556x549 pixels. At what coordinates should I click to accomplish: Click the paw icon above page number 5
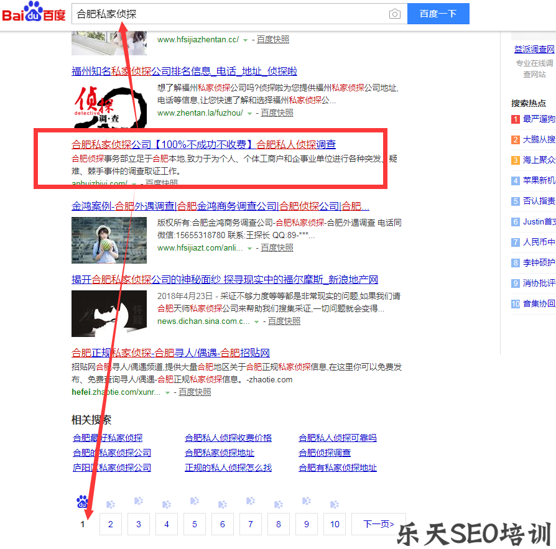point(194,504)
